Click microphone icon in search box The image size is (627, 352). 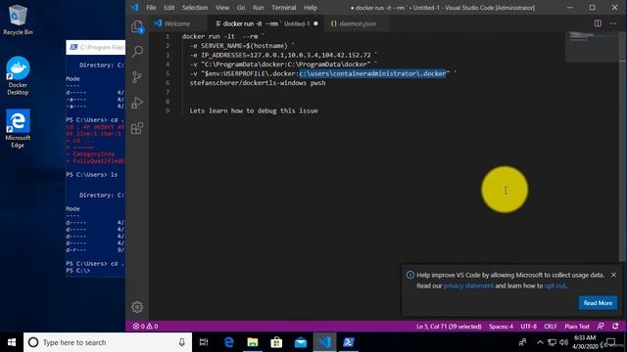[x=182, y=342]
